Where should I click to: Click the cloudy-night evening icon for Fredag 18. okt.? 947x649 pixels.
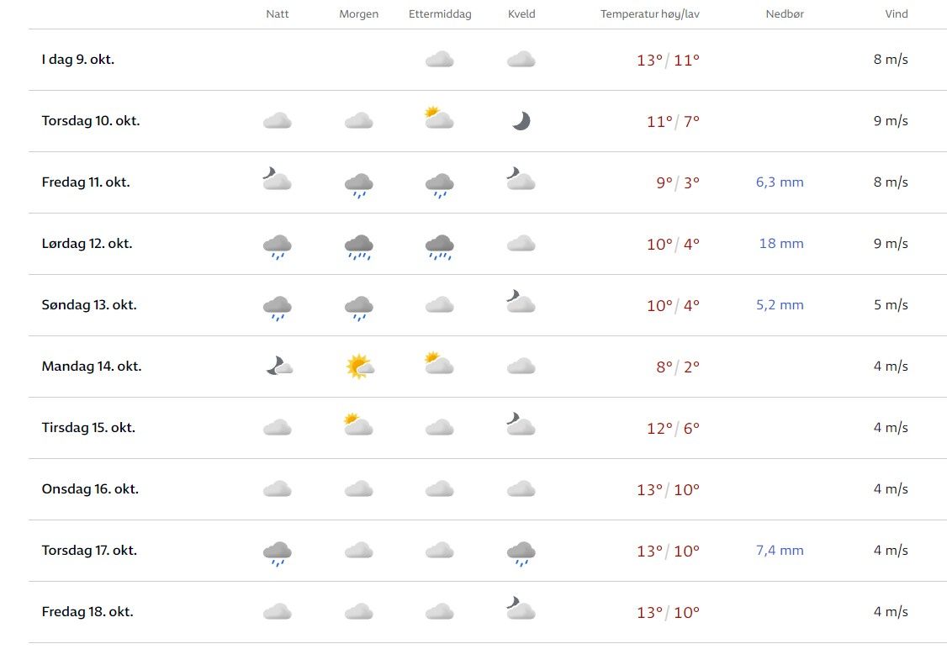(521, 609)
